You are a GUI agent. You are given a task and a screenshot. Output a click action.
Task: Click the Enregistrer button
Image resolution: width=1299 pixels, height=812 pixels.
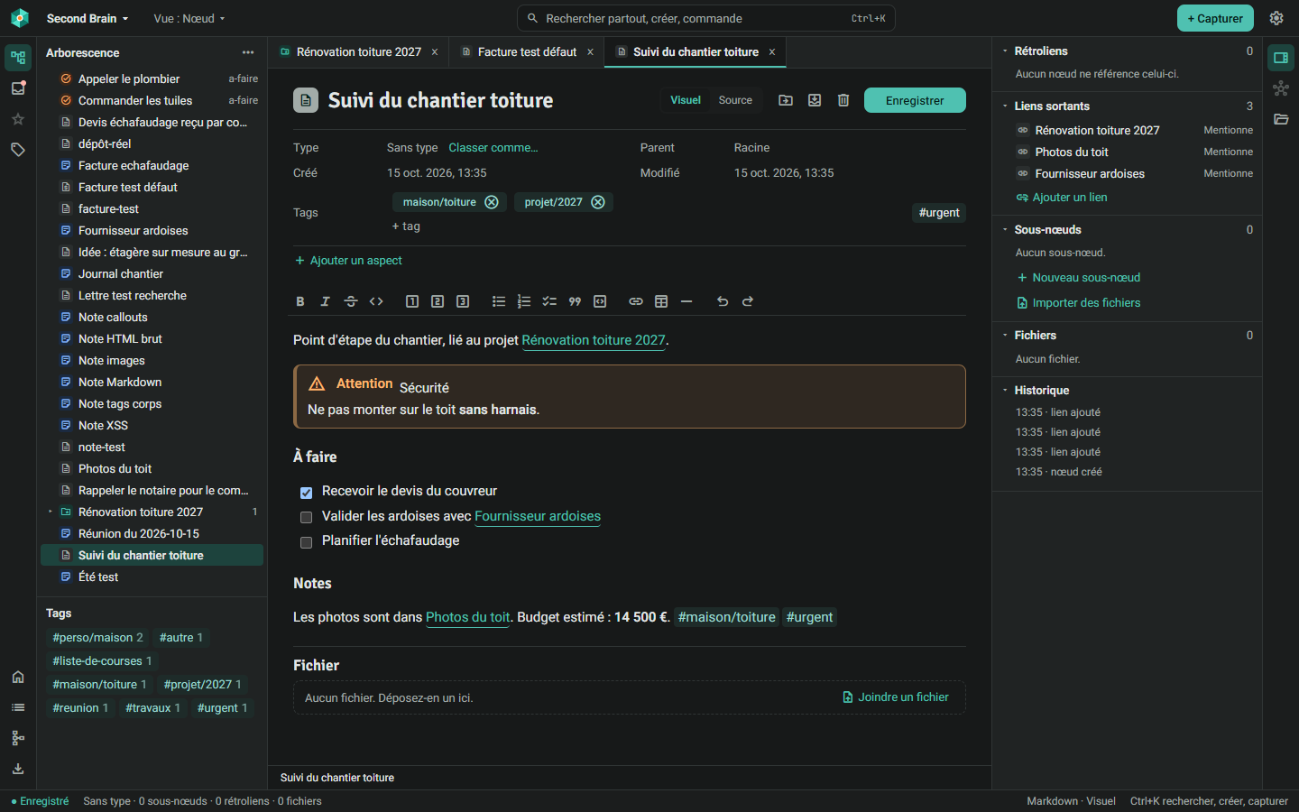pos(915,100)
